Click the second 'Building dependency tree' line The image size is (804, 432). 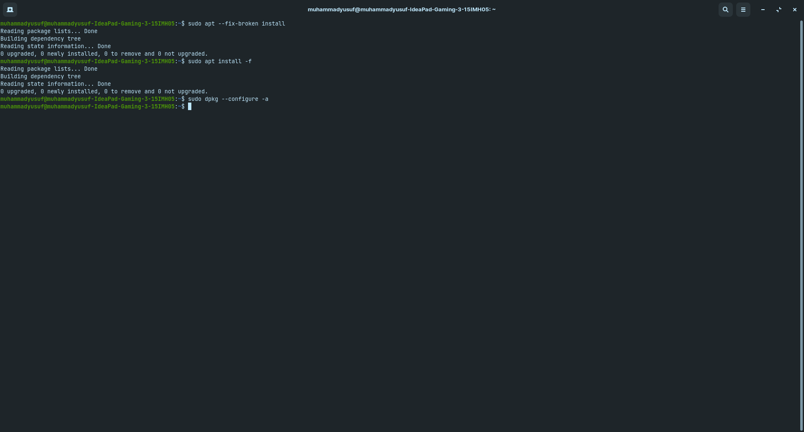point(41,76)
